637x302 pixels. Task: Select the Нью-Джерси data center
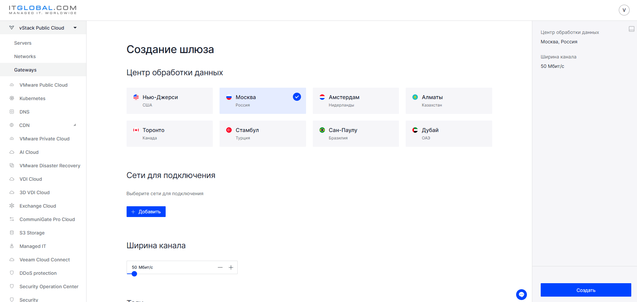(169, 101)
